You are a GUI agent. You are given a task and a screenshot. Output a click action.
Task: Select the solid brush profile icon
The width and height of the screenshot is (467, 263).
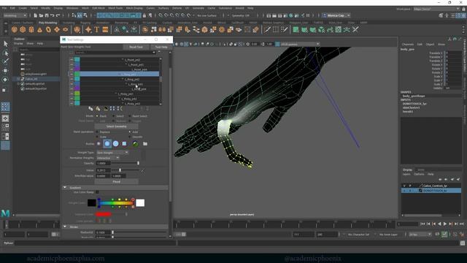[x=115, y=144]
